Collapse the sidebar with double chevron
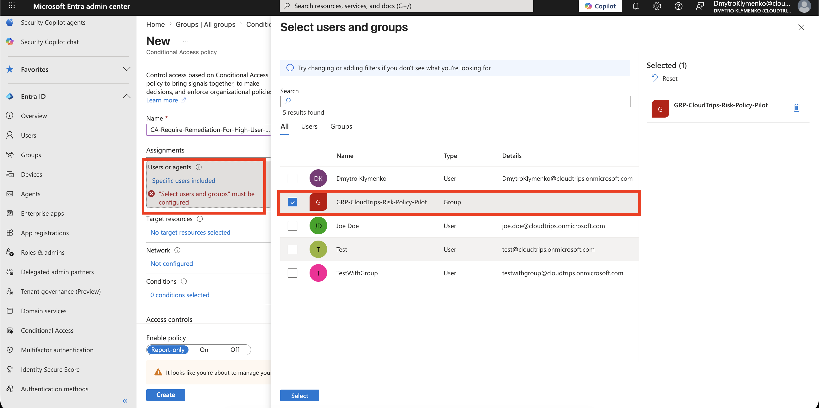819x408 pixels. [x=125, y=401]
